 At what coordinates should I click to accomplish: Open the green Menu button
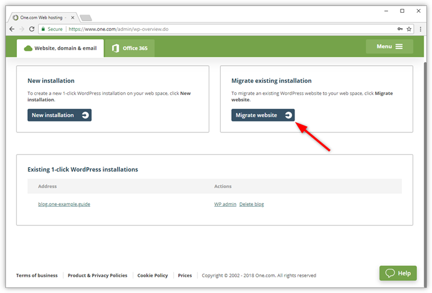coord(389,47)
